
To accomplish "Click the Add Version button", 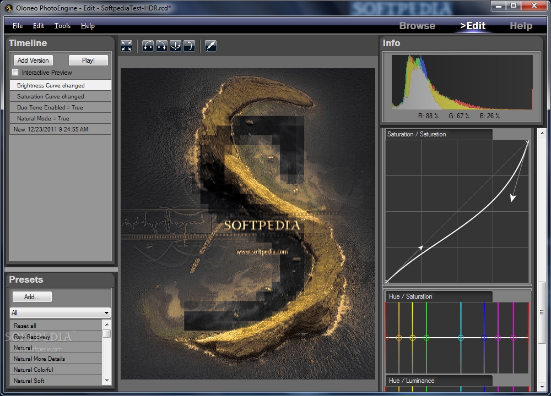I will [x=34, y=61].
